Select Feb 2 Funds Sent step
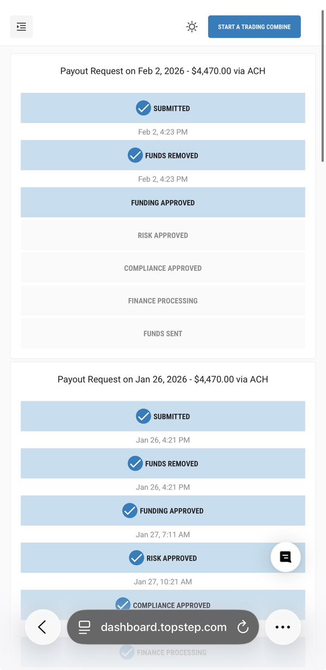The height and width of the screenshot is (670, 326). (162, 333)
